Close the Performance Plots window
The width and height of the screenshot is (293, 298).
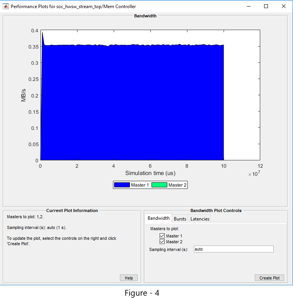coord(284,6)
